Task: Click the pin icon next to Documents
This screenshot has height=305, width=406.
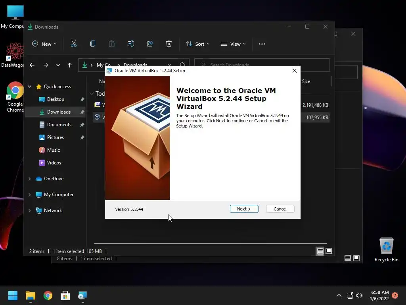Action: (x=82, y=124)
